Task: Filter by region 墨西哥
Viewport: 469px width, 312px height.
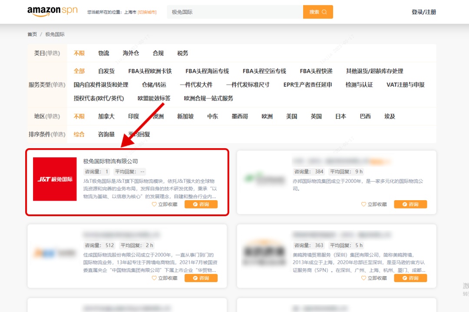Action: coord(240,116)
